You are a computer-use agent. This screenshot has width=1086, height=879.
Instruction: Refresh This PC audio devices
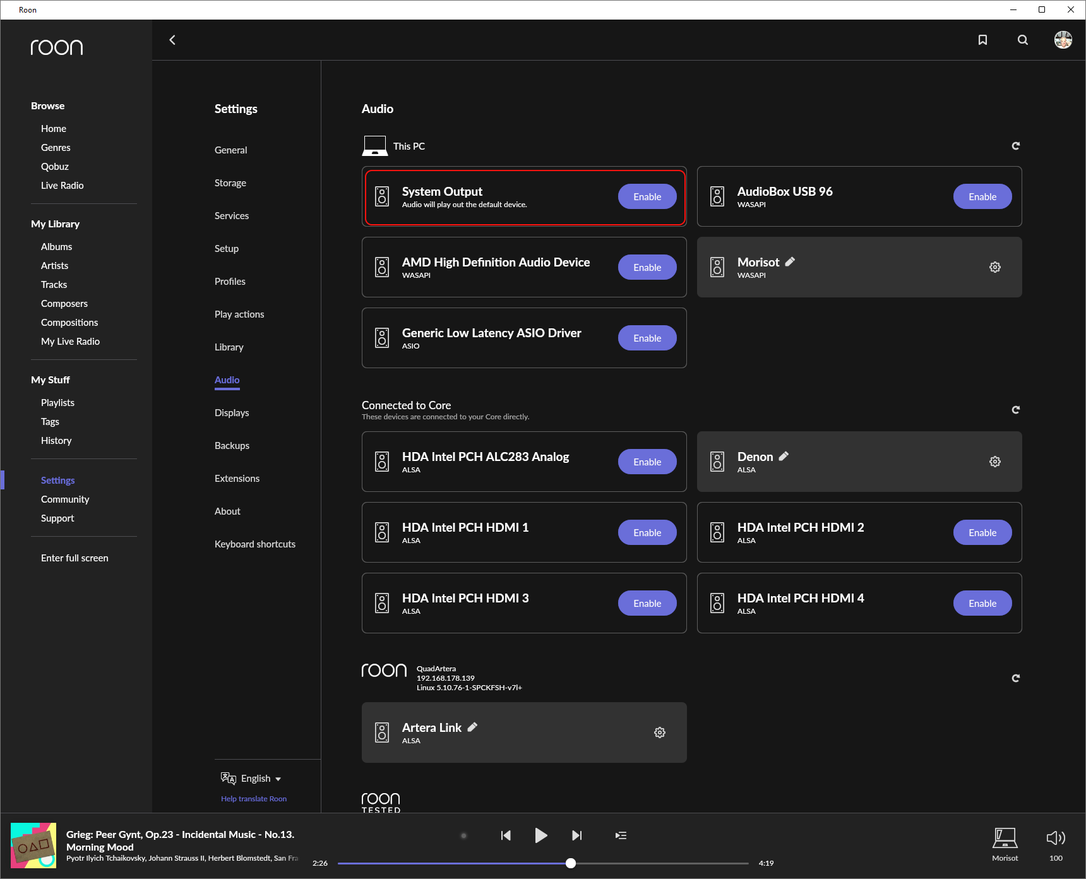[x=1015, y=145]
